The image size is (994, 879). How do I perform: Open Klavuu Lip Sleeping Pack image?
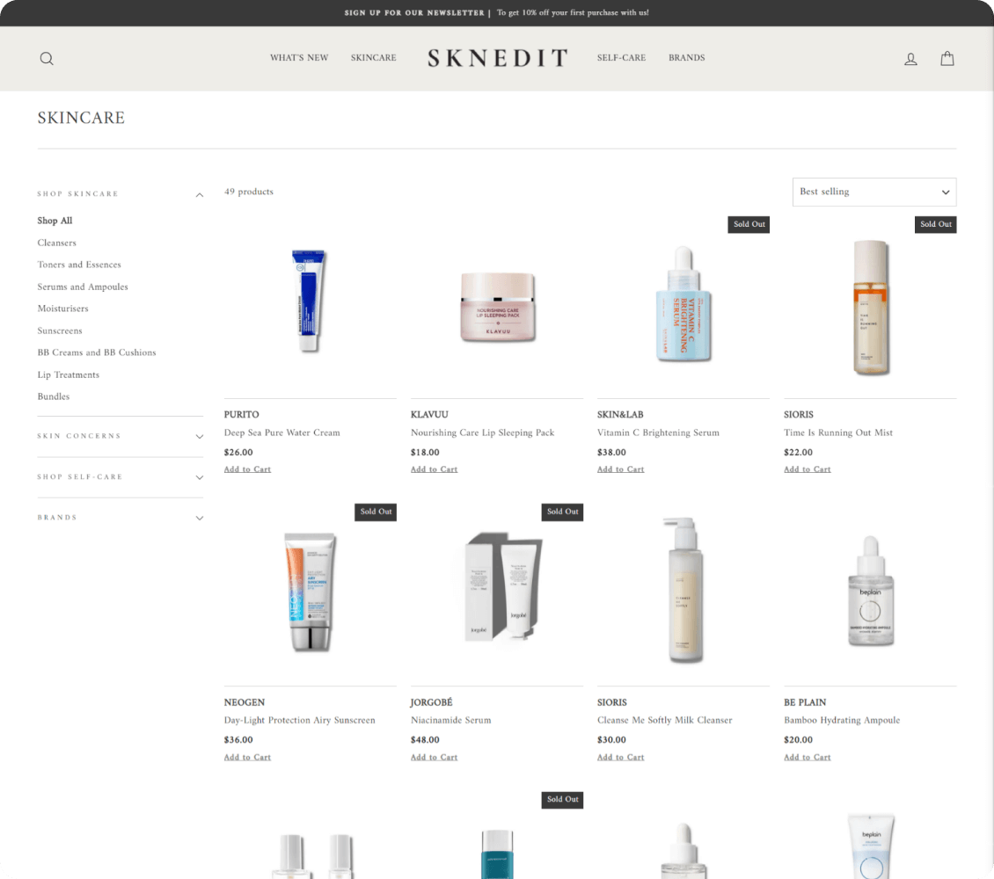pos(497,307)
